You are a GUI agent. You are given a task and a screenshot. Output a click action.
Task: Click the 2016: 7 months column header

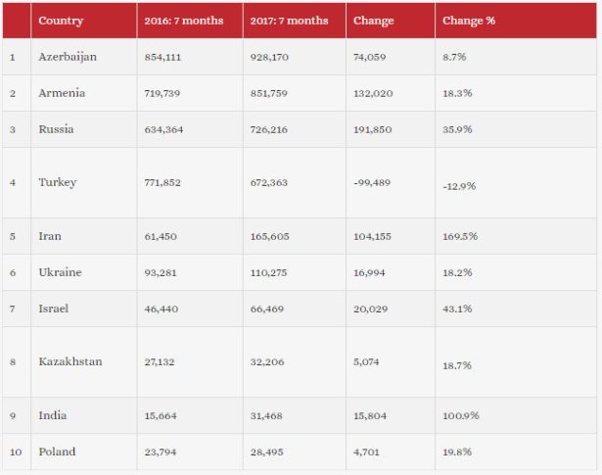point(184,21)
